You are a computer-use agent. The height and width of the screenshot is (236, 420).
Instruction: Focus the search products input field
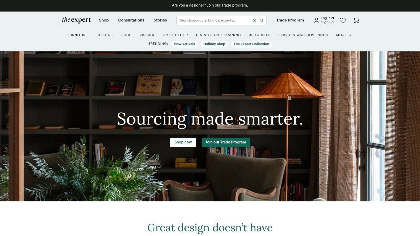pyautogui.click(x=214, y=20)
